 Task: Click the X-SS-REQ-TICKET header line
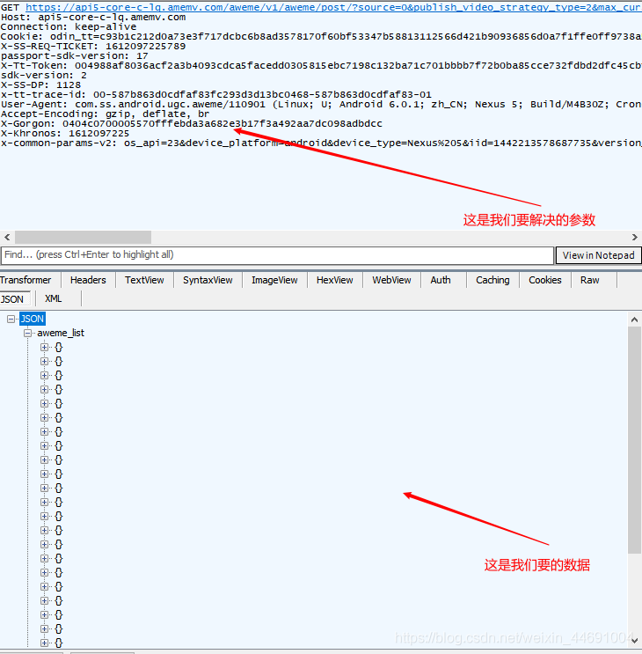point(93,47)
